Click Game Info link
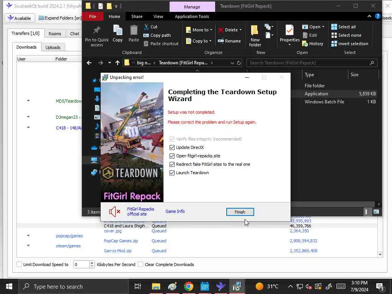This screenshot has height=294, width=392. [175, 211]
